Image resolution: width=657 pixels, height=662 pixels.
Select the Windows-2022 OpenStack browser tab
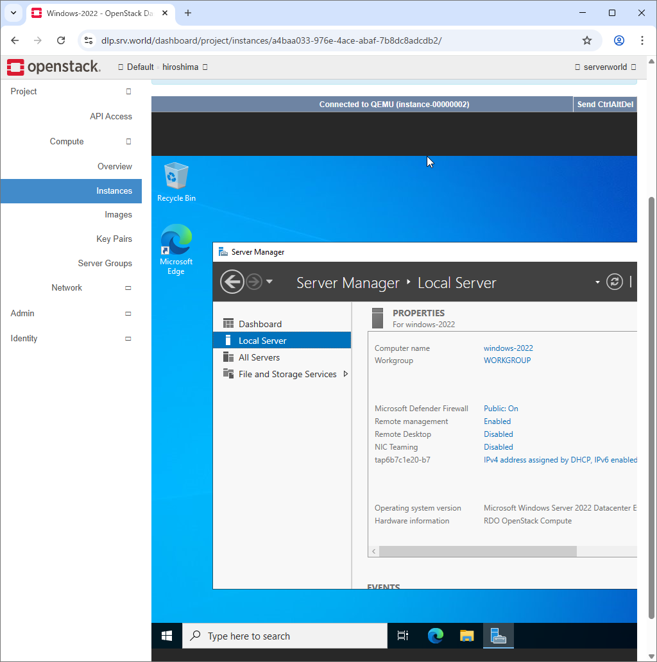click(x=100, y=13)
